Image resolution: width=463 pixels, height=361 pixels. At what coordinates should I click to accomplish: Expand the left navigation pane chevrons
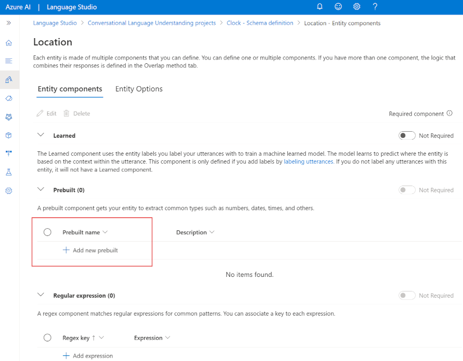point(8,23)
